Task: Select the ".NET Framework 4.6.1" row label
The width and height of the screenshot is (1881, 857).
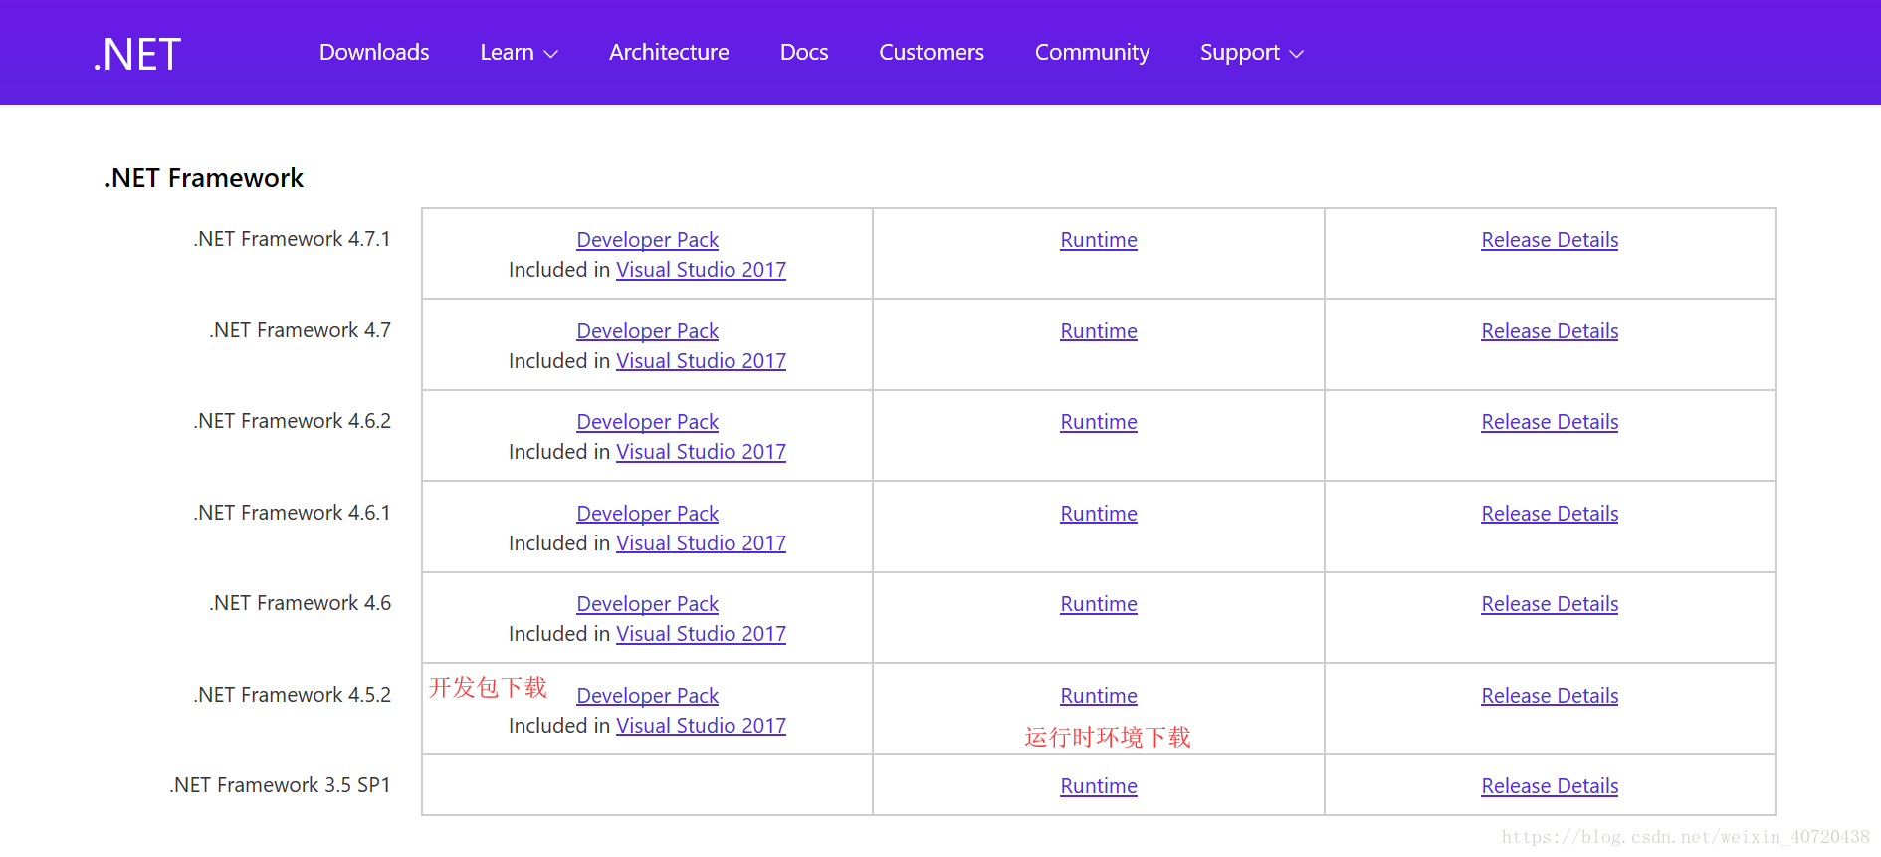Action: pos(293,513)
